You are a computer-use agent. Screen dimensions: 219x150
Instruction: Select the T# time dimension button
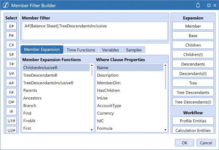point(11,64)
